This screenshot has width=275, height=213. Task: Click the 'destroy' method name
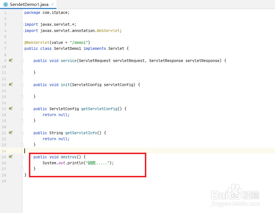(69, 157)
